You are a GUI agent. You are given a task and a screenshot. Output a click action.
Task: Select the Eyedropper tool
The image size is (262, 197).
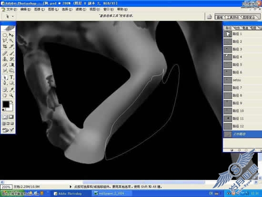click(x=11, y=90)
